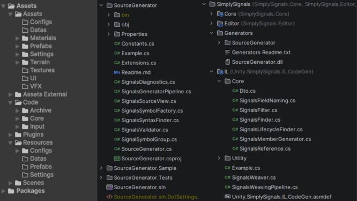Expand the Terrain folder arrow
This screenshot has height=201, width=357.
17,62
